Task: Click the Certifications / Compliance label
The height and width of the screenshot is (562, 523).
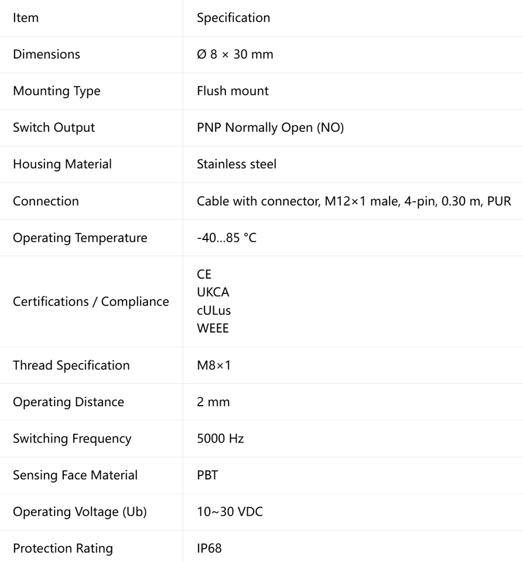Action: [x=91, y=302]
